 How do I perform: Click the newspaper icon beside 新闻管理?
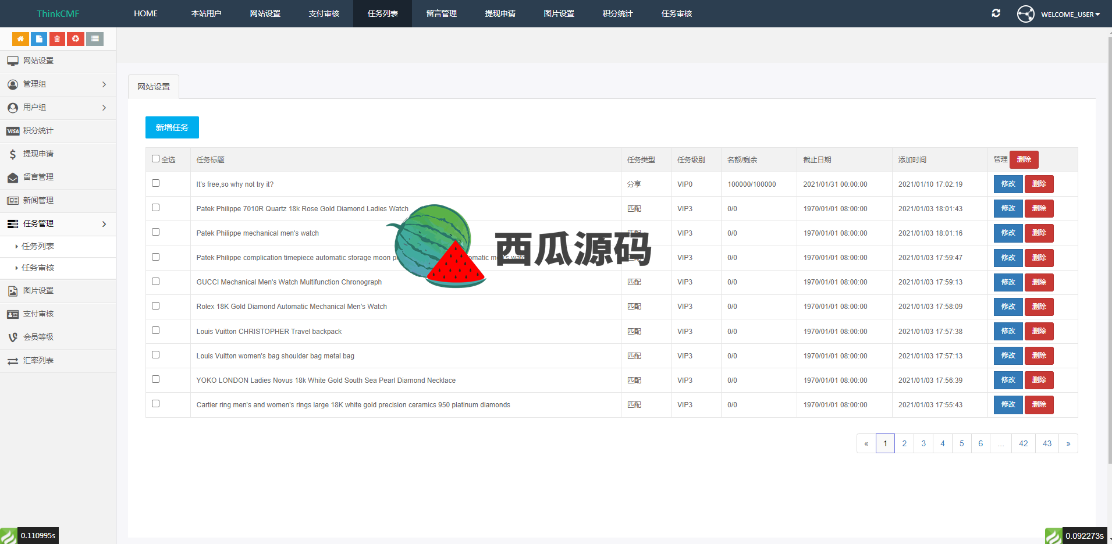[13, 201]
